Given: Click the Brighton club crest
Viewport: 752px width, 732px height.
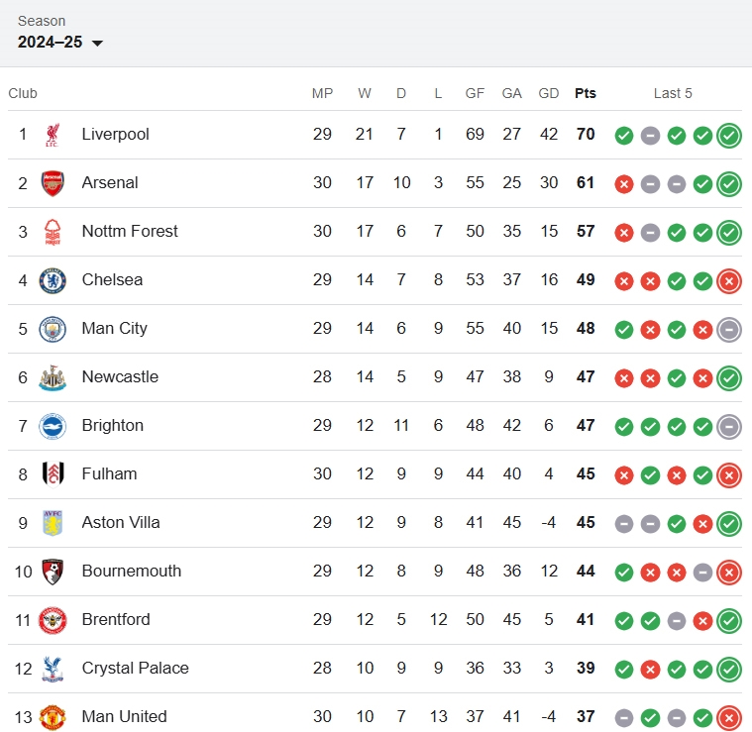Looking at the screenshot, I should (x=53, y=426).
